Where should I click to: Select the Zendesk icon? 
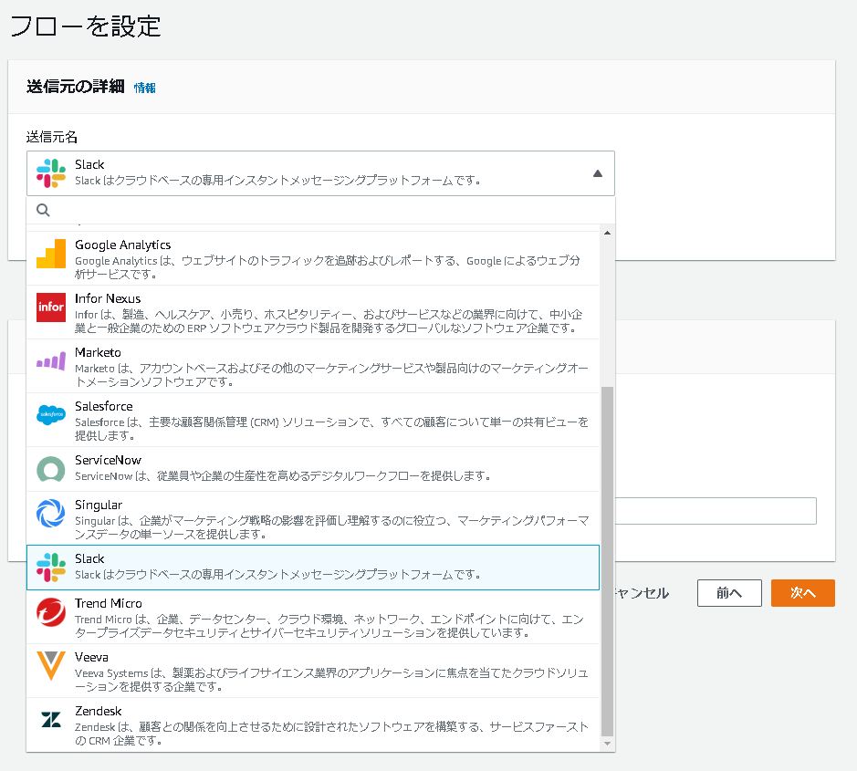(x=50, y=719)
